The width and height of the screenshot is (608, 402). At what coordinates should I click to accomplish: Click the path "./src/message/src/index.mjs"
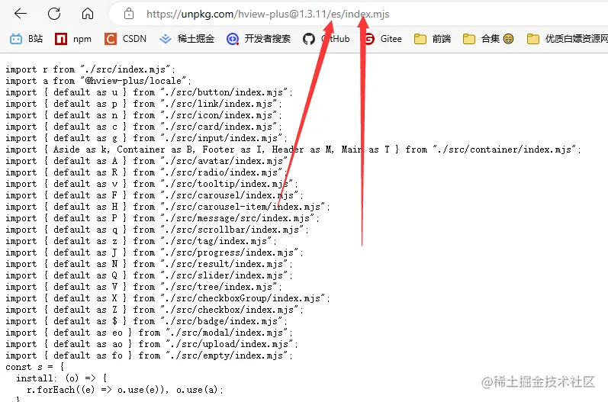pos(237,218)
